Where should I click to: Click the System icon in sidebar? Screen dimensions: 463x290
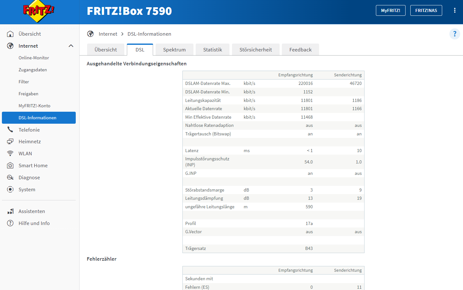(x=10, y=189)
